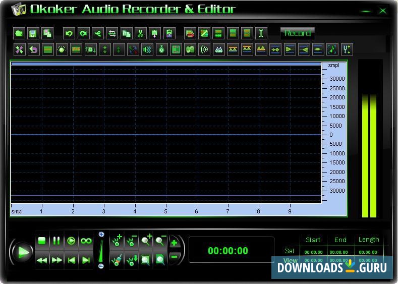Click the green brain-shaped effect icon
Viewport: 398px width, 284px height.
190,49
